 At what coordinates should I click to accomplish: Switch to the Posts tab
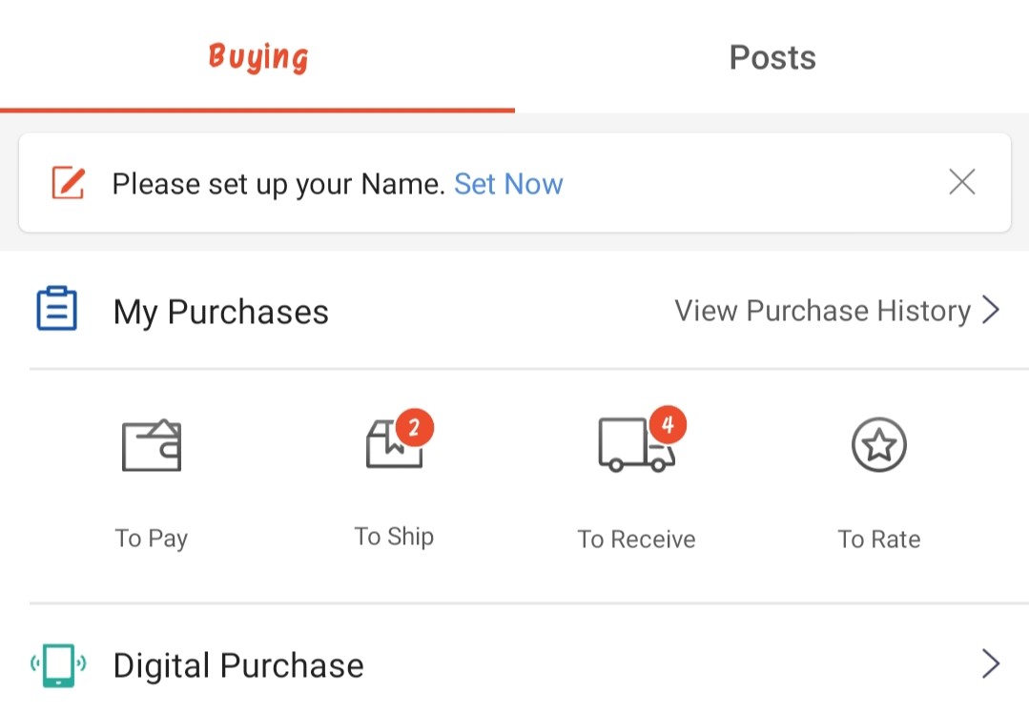point(772,57)
